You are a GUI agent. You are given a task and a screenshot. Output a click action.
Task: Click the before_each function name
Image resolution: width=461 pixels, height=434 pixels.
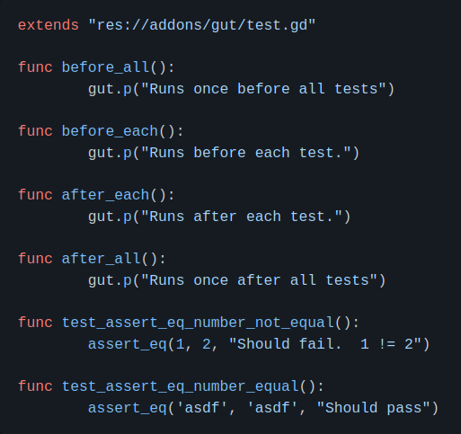[110, 131]
